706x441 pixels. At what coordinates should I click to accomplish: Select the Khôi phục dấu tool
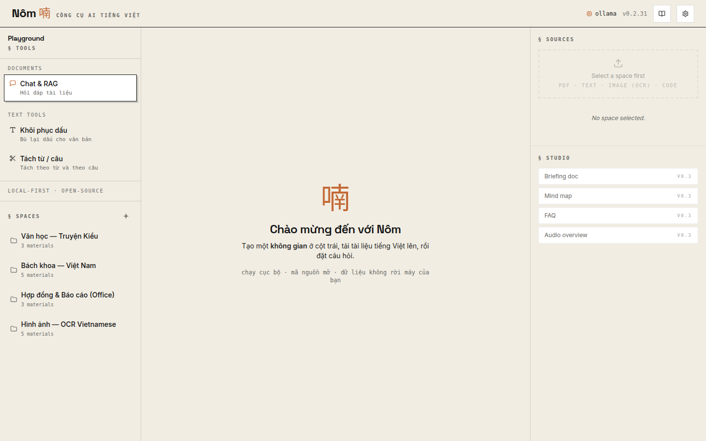pyautogui.click(x=70, y=134)
